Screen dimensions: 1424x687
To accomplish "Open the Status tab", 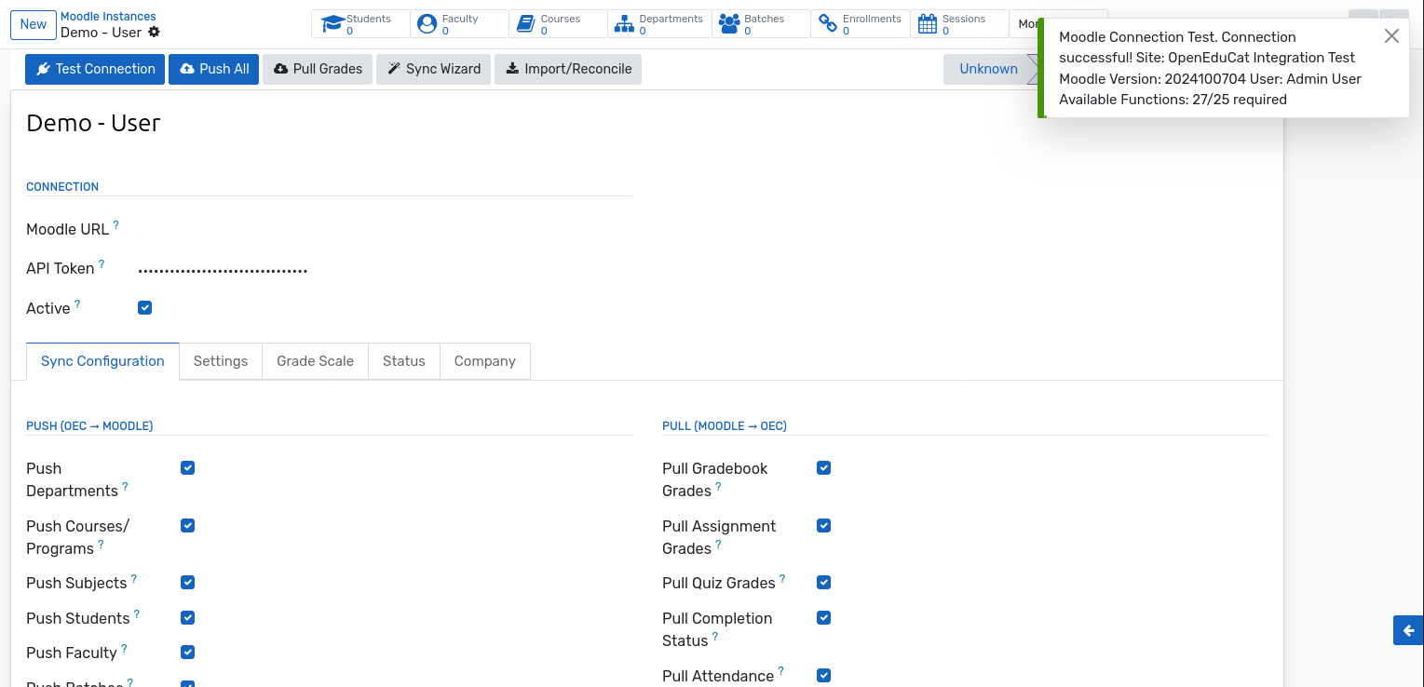I will pyautogui.click(x=403, y=361).
